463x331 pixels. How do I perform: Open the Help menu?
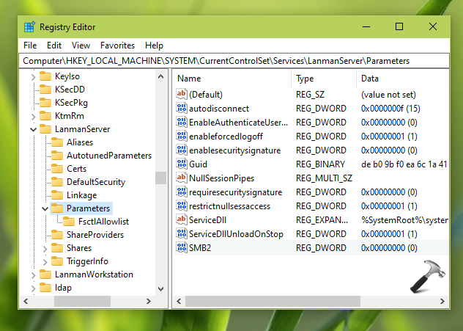click(154, 46)
